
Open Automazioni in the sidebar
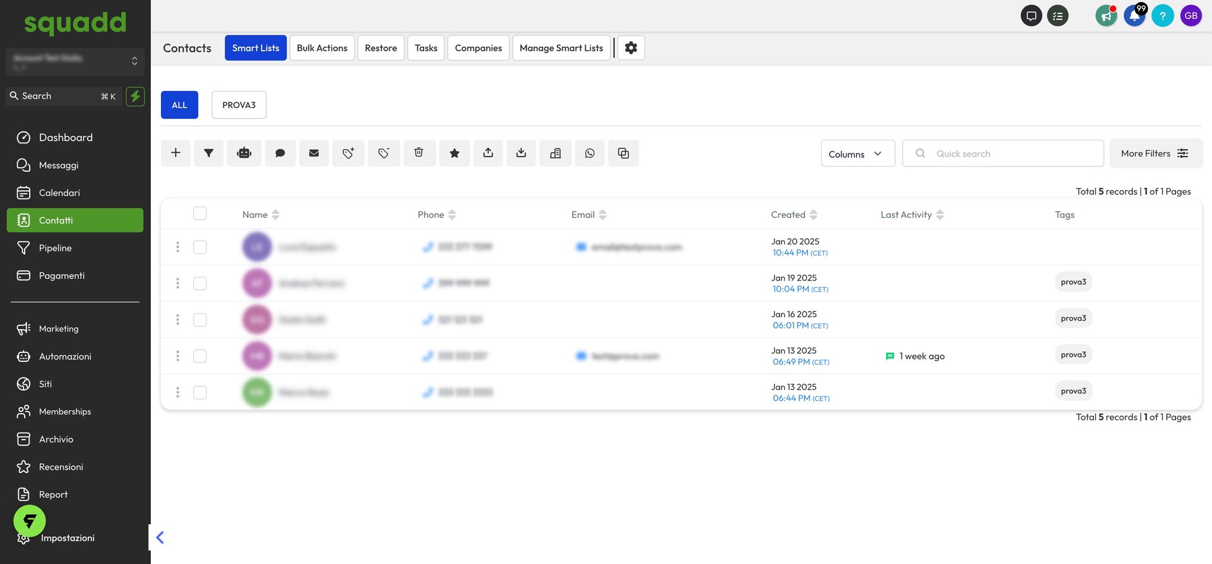tap(75, 356)
